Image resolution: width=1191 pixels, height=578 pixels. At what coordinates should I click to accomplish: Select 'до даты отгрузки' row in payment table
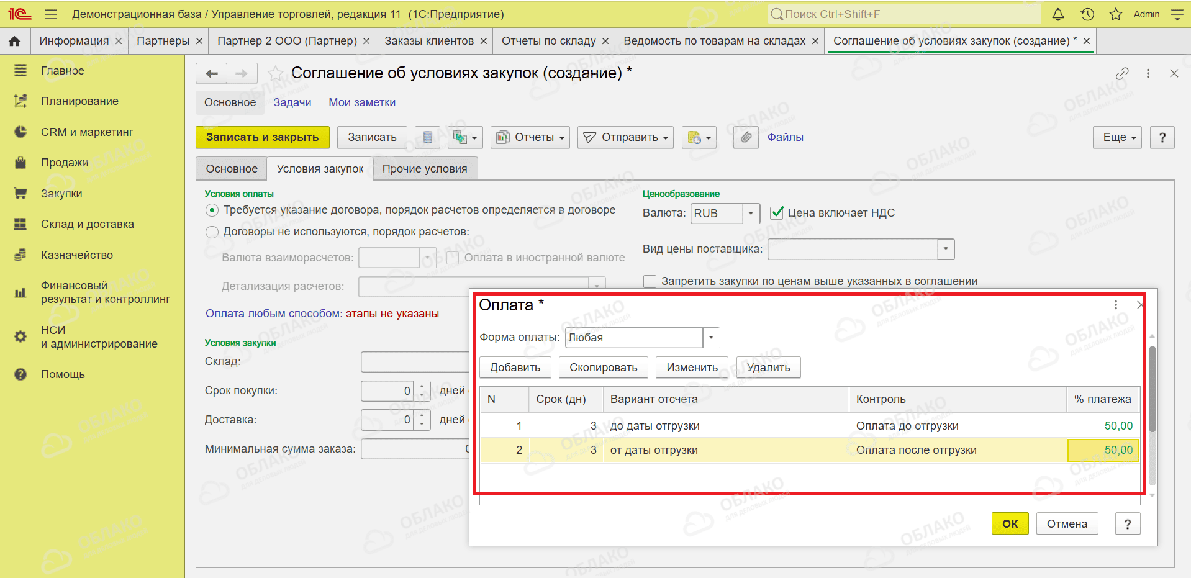click(810, 426)
